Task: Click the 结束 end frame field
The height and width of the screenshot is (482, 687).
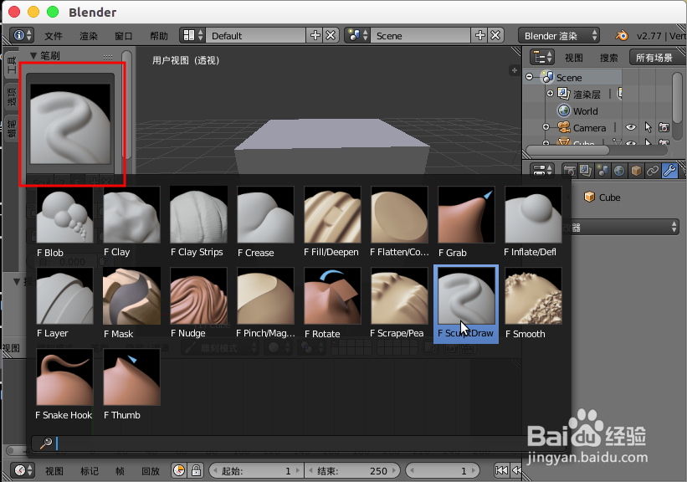Action: (352, 471)
